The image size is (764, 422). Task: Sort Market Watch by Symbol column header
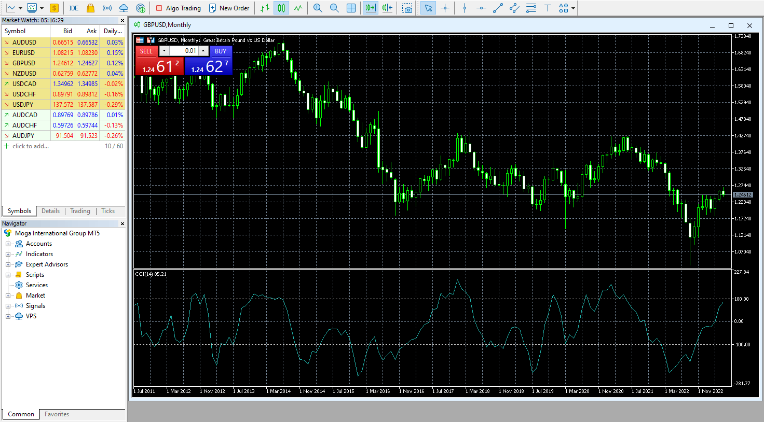coord(26,31)
